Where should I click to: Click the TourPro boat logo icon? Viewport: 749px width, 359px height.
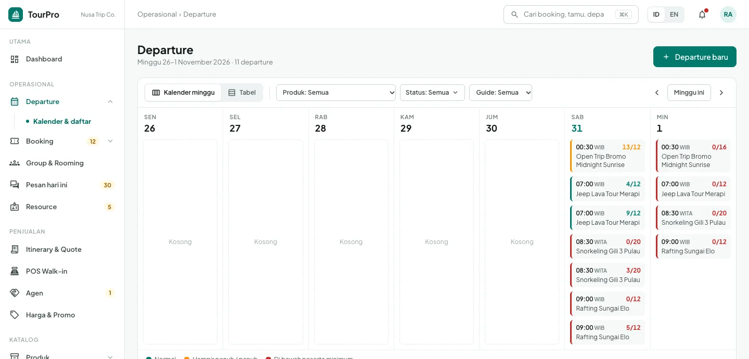pos(16,15)
